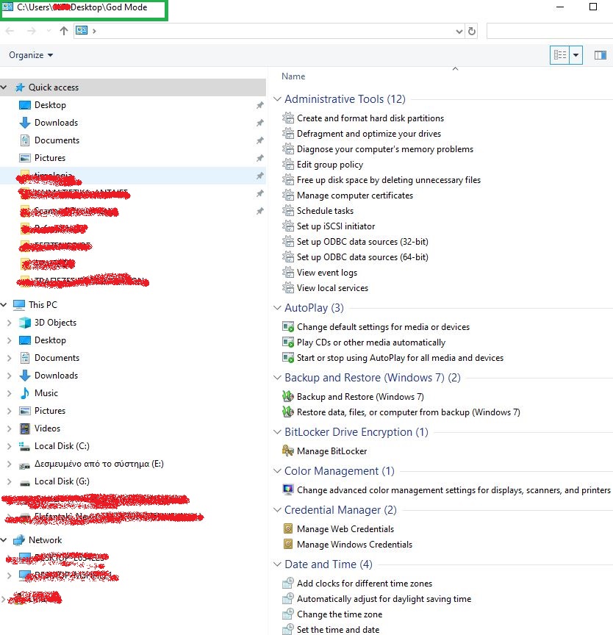Viewport: 613px width, 635px height.
Task: Select 3D Objects icon in tree
Action: [x=25, y=323]
